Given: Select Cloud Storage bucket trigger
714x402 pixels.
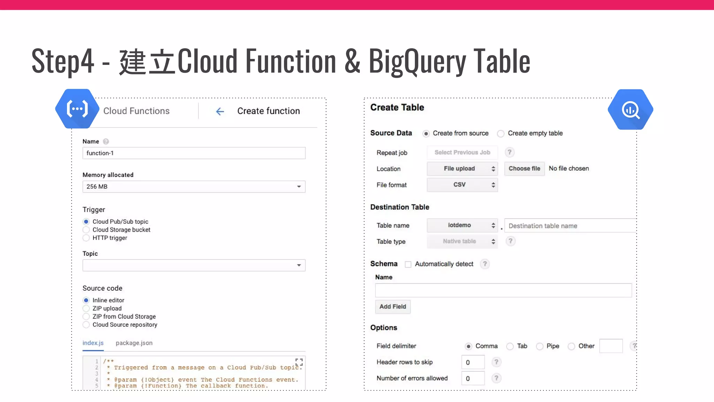Looking at the screenshot, I should [86, 230].
